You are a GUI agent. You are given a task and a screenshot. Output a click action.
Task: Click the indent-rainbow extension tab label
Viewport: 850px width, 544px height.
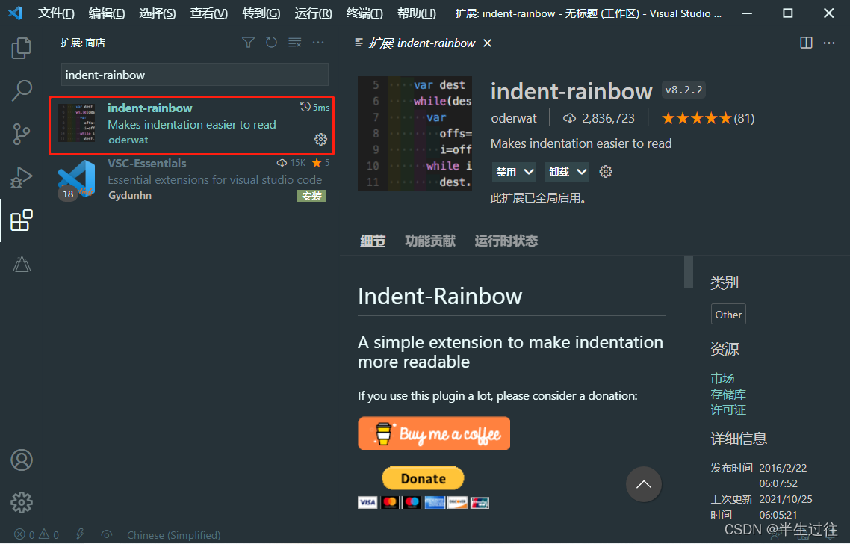(422, 43)
